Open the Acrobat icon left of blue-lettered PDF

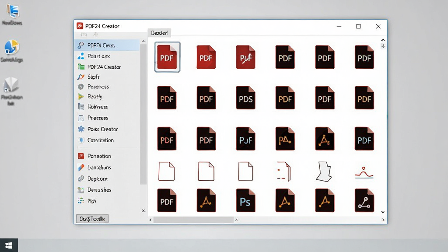pyautogui.click(x=325, y=139)
